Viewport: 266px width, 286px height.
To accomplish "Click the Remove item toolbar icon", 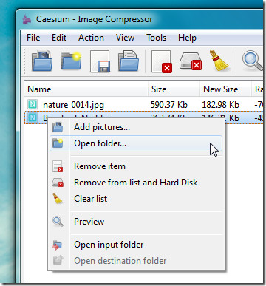I will [161, 61].
